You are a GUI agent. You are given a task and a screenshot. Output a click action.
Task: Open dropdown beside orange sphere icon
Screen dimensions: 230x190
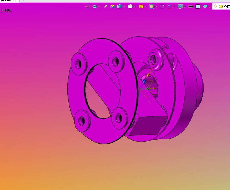[145, 7]
